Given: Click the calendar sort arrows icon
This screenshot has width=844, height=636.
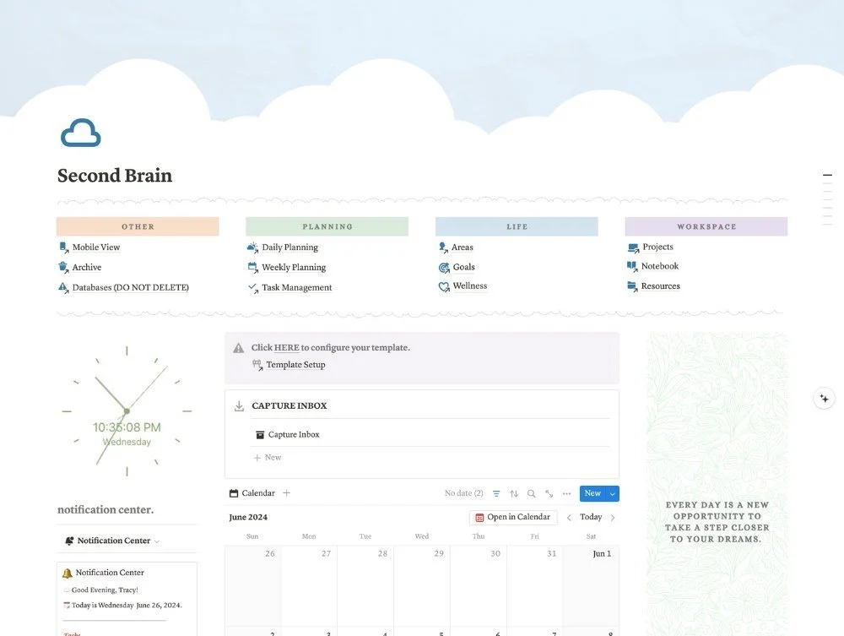Looking at the screenshot, I should pos(514,493).
